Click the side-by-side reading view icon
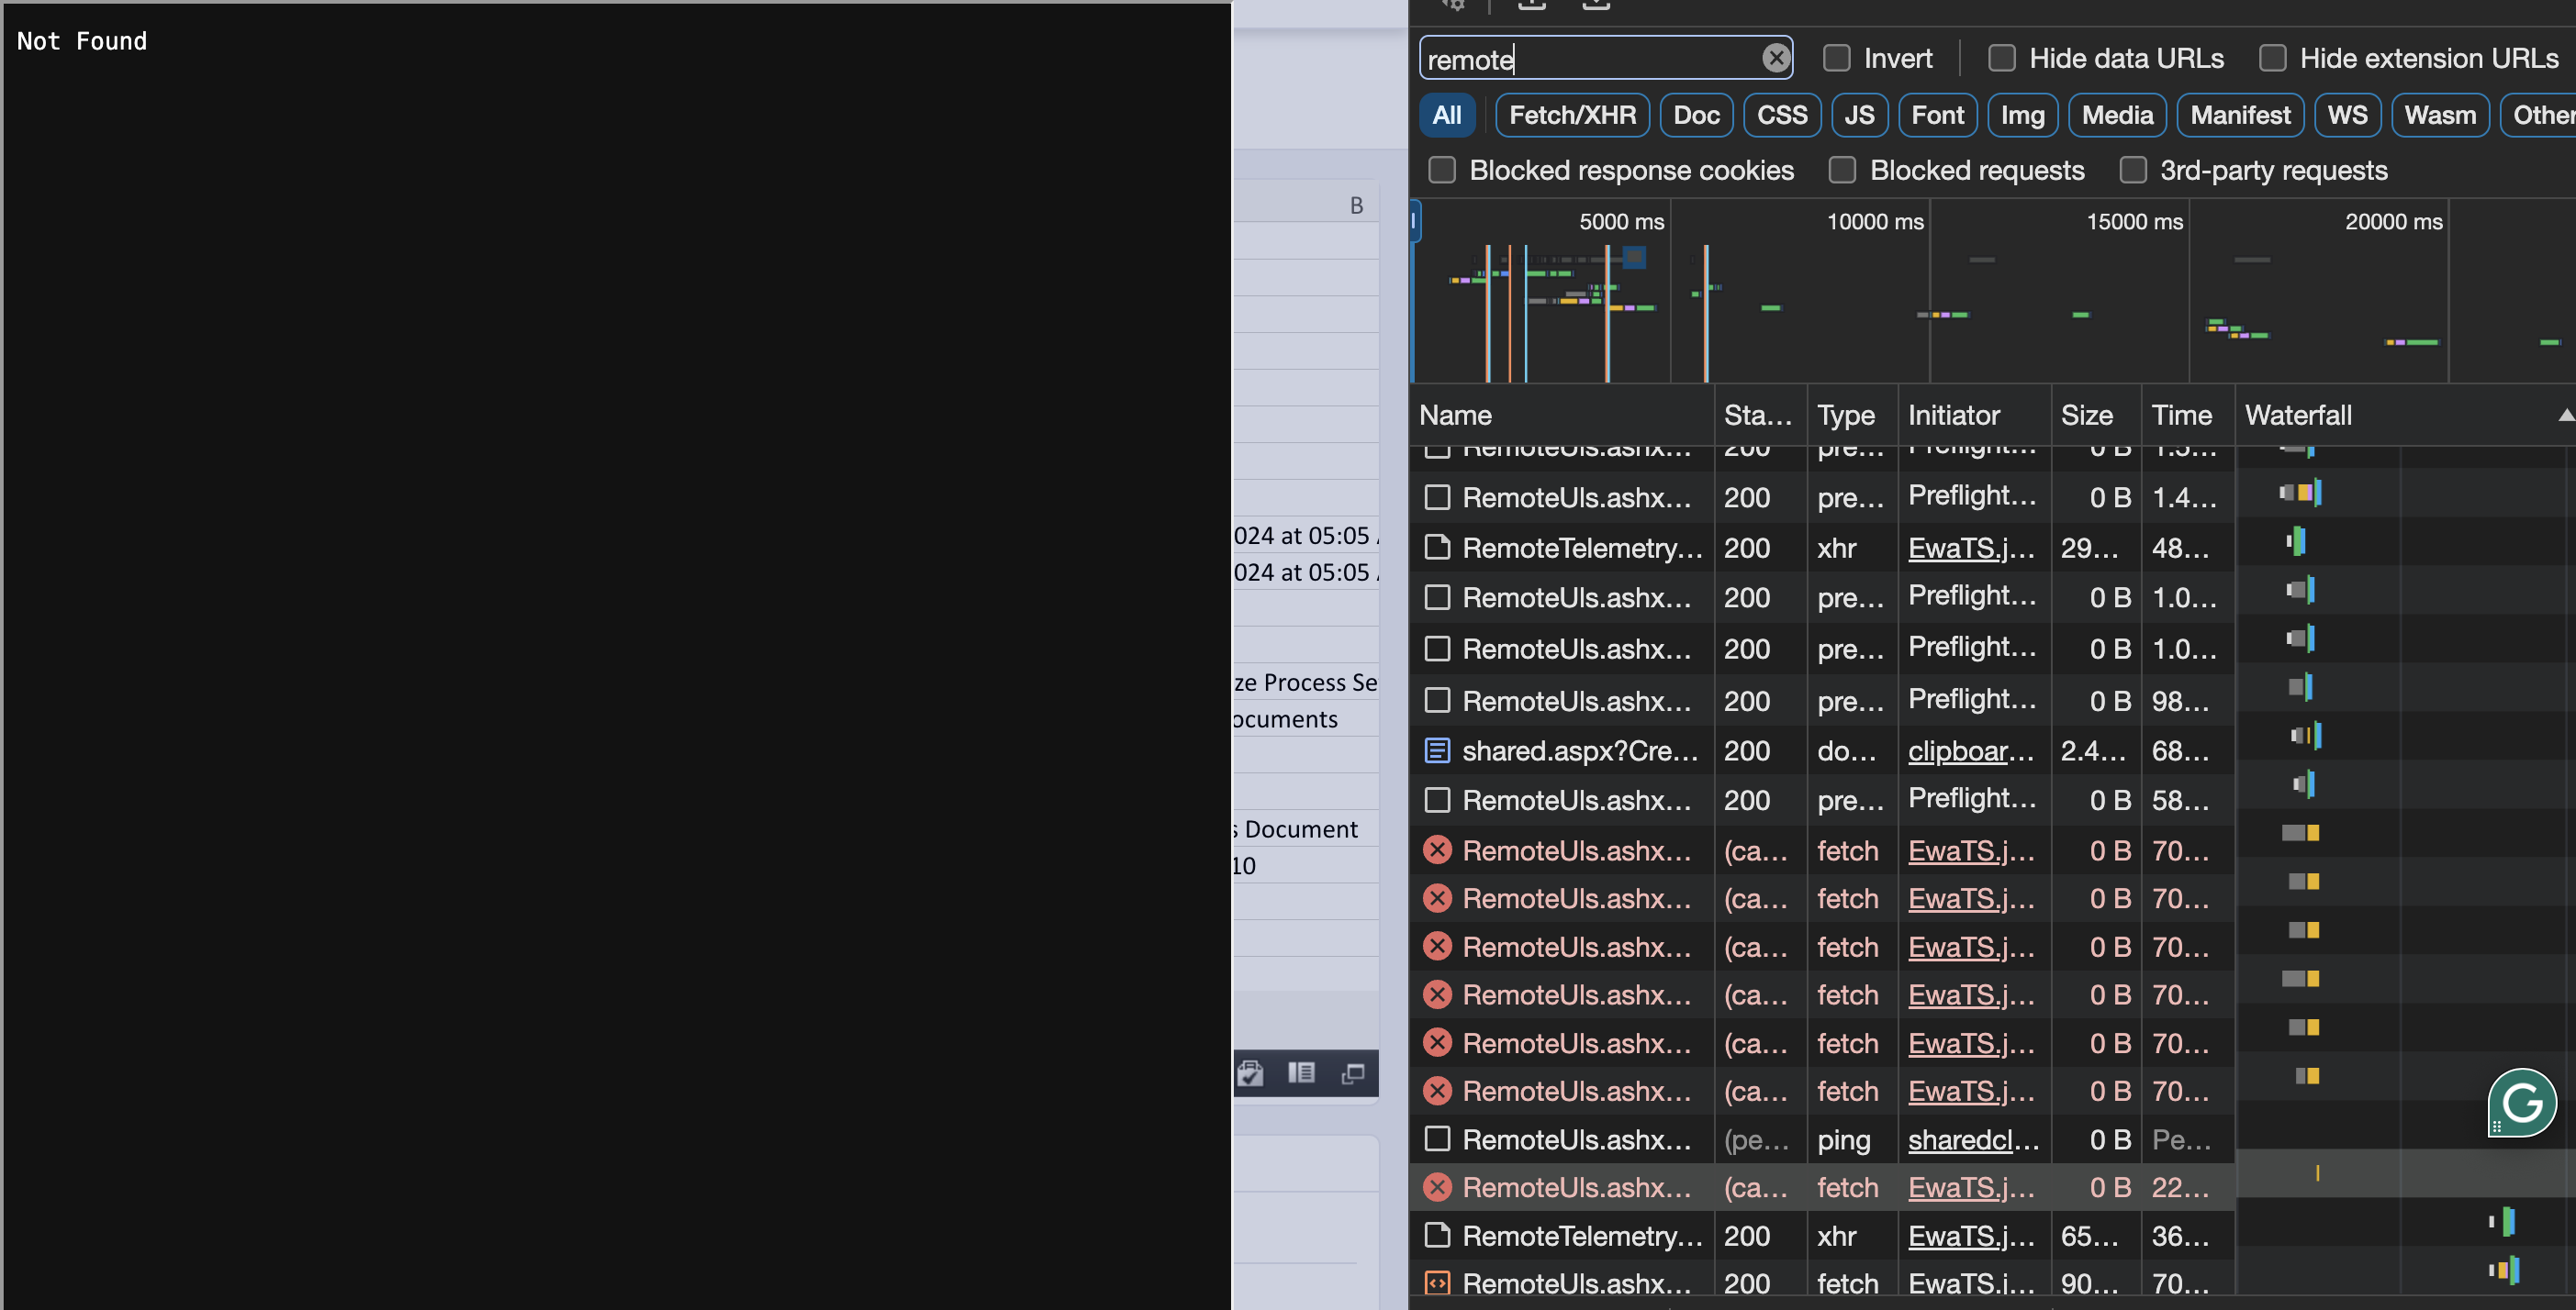 [1302, 1073]
